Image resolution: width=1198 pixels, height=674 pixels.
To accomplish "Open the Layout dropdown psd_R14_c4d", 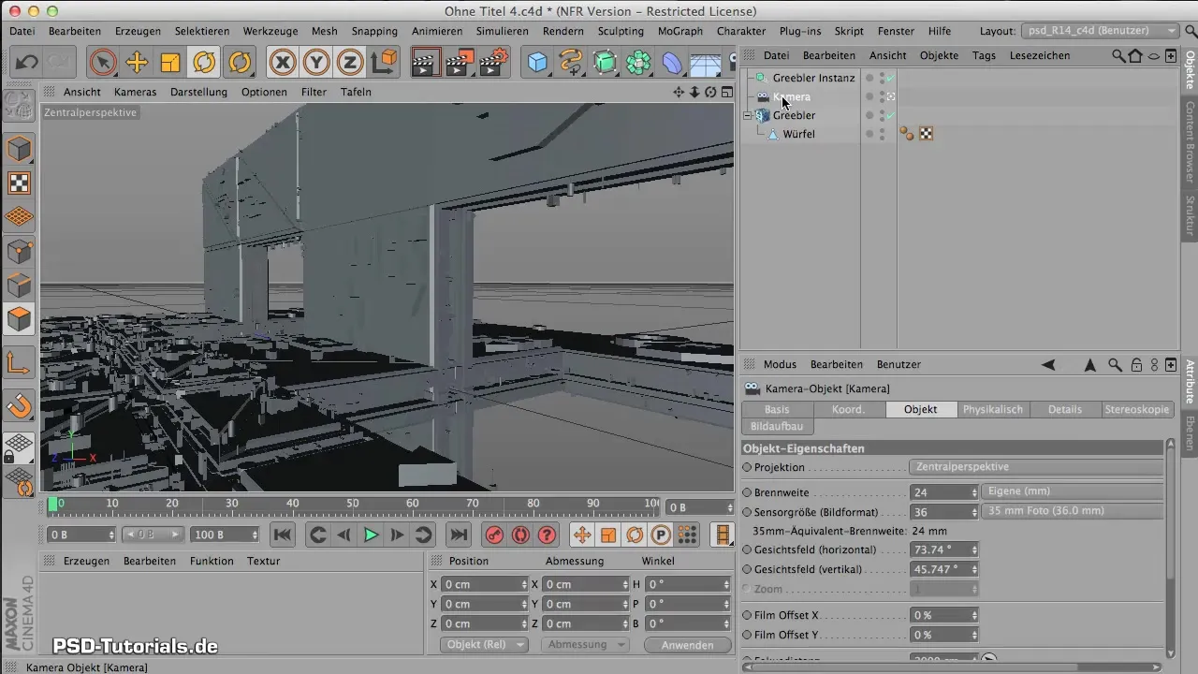I will 1100,31.
